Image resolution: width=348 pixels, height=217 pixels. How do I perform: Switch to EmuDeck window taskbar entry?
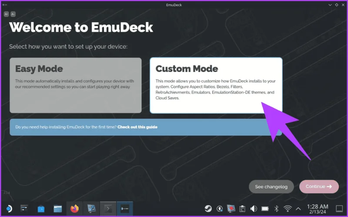(125, 209)
